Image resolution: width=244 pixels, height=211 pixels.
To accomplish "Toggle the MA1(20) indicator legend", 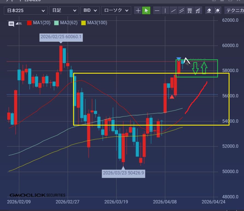I will pos(39,23).
